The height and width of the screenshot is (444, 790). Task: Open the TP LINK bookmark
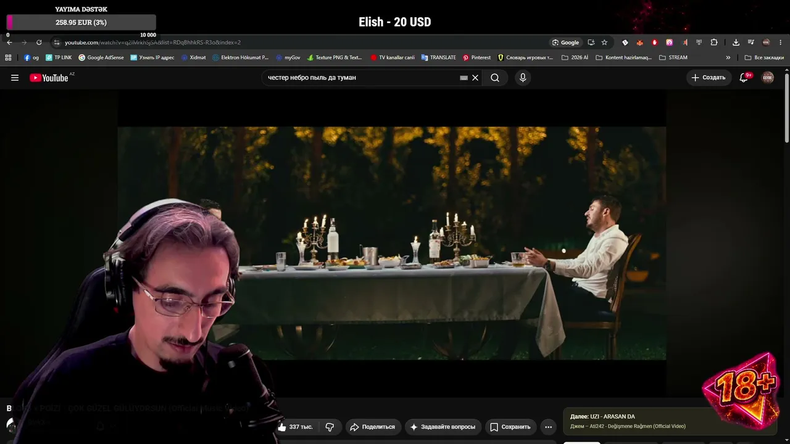pos(59,57)
